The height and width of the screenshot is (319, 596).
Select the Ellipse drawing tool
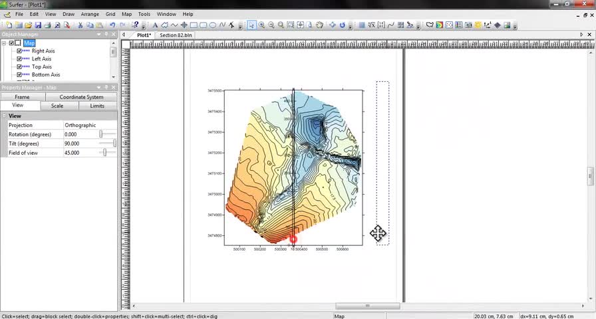[x=213, y=25]
